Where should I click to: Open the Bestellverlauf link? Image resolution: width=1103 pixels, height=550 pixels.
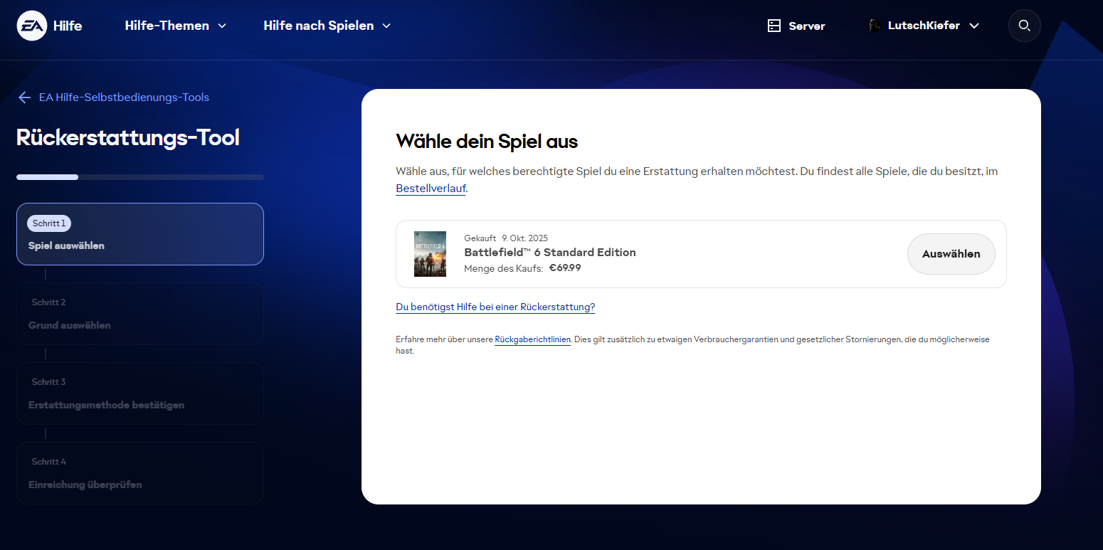(431, 189)
